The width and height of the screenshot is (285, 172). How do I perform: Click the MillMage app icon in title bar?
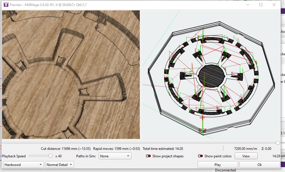tap(6, 5)
